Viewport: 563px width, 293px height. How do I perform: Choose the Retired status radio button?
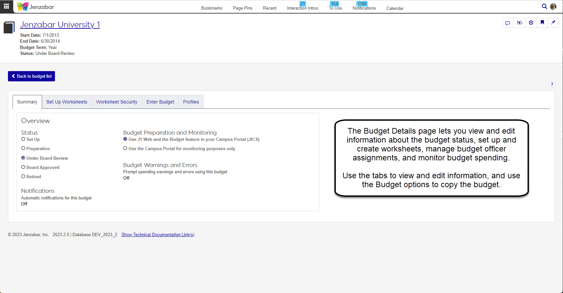coord(24,177)
